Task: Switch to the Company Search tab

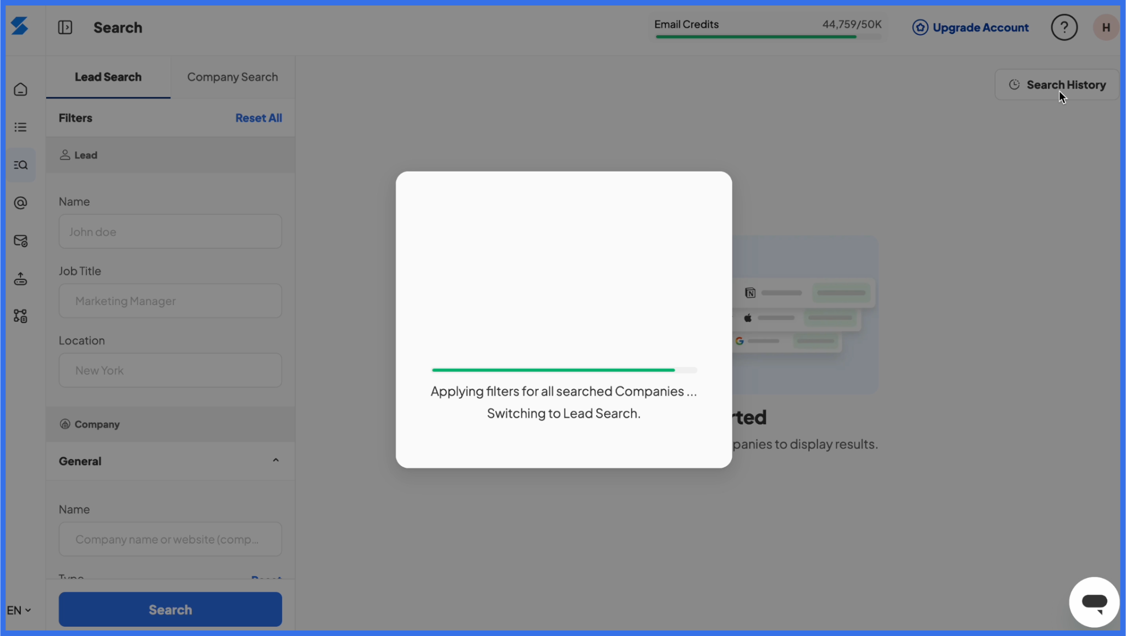Action: 233,77
